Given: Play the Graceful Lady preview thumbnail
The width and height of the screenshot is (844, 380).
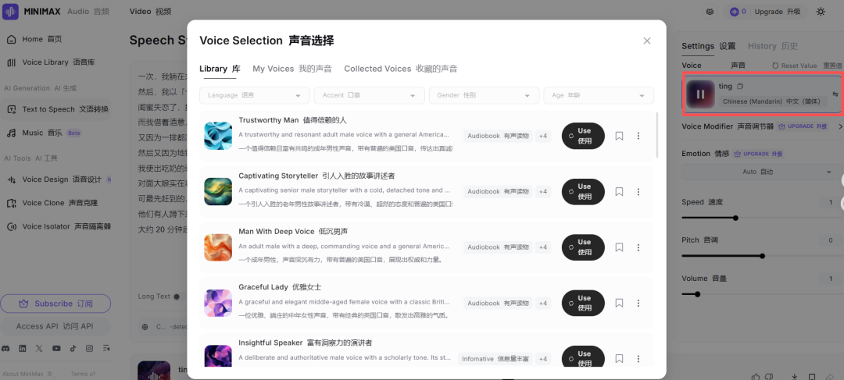Looking at the screenshot, I should 218,303.
